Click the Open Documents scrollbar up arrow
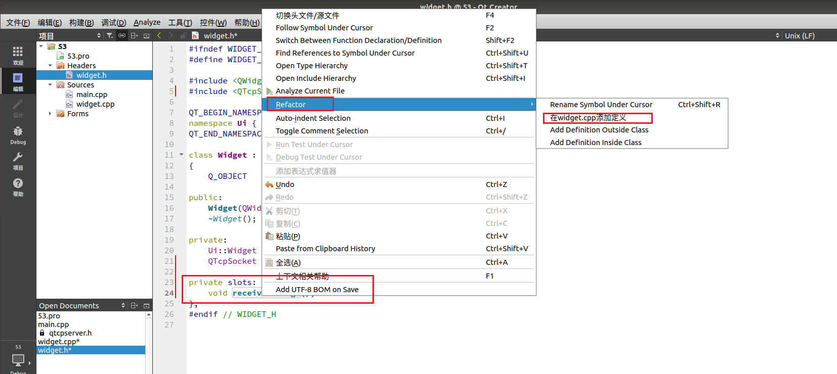837x374 pixels. [x=149, y=314]
